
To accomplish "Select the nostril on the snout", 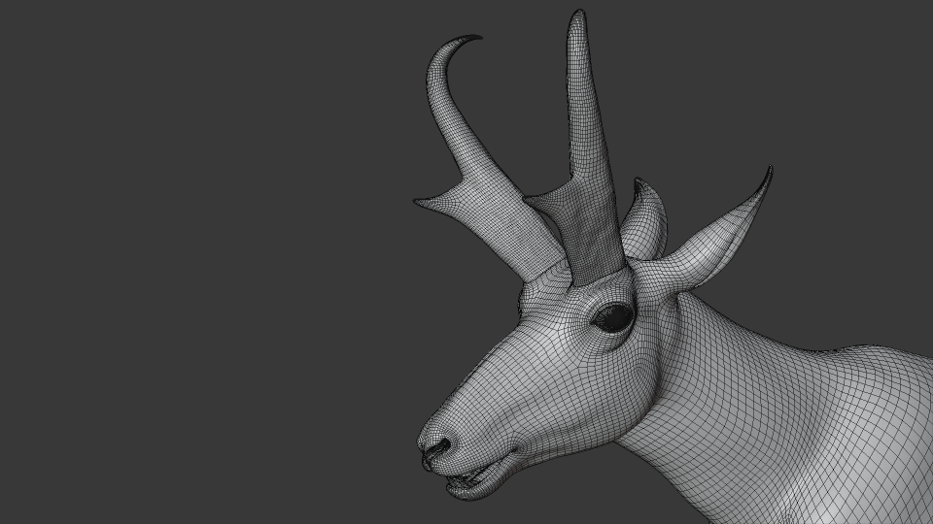I will tap(439, 446).
